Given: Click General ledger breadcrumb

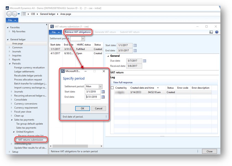Looking at the screenshot, I should click(48, 14).
